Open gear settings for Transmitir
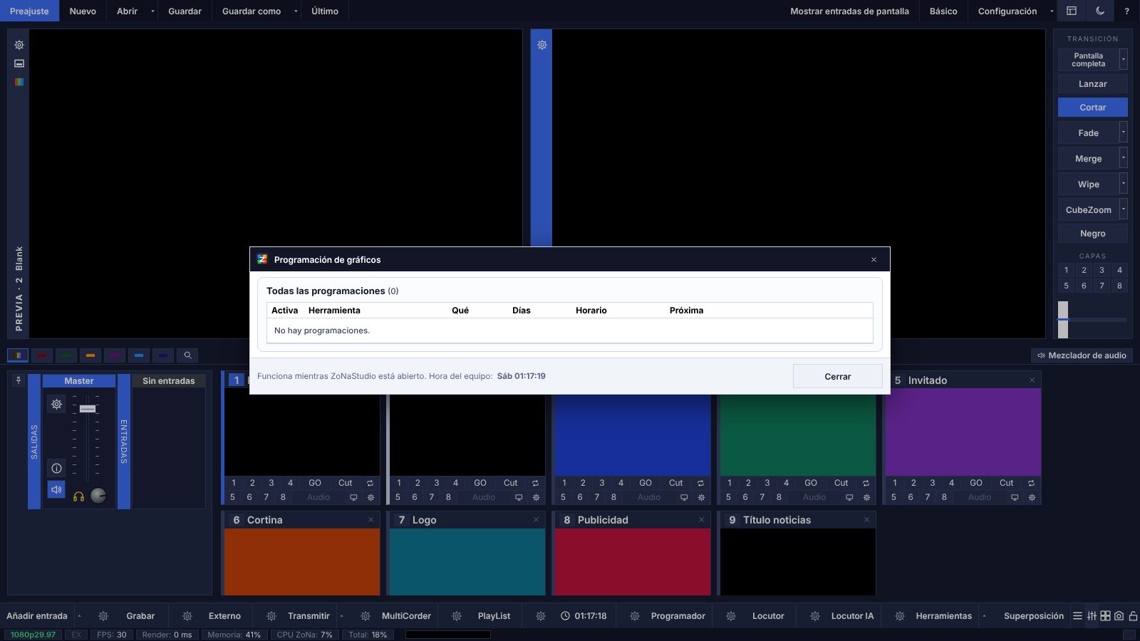The width and height of the screenshot is (1140, 641). [x=271, y=616]
